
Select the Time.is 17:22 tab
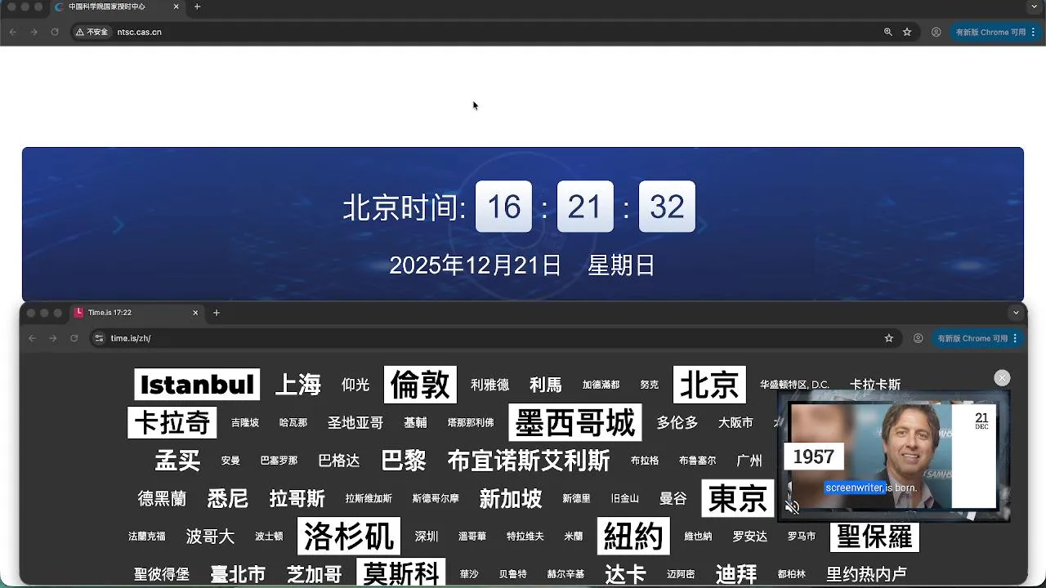point(136,313)
